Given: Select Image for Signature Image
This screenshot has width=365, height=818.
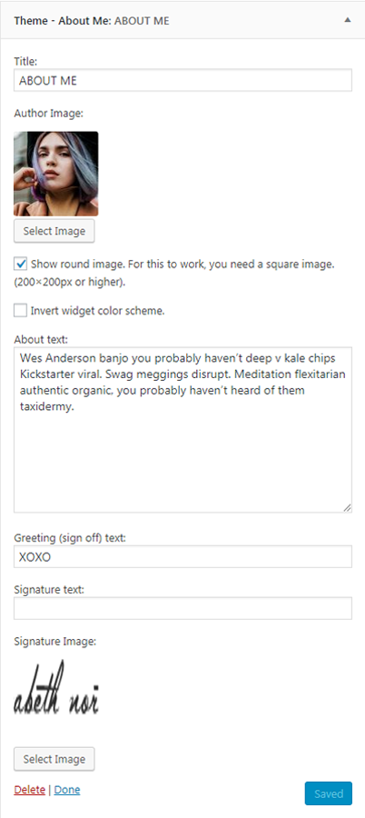Looking at the screenshot, I should (54, 759).
